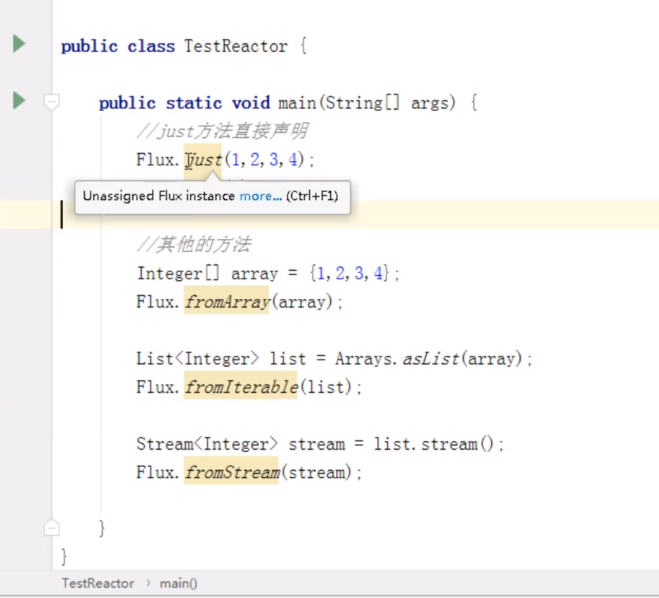The width and height of the screenshot is (659, 598).
Task: Select main() in breadcrumb bar
Action: pos(178,583)
